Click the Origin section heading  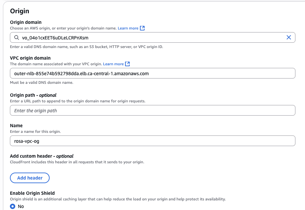point(20,11)
